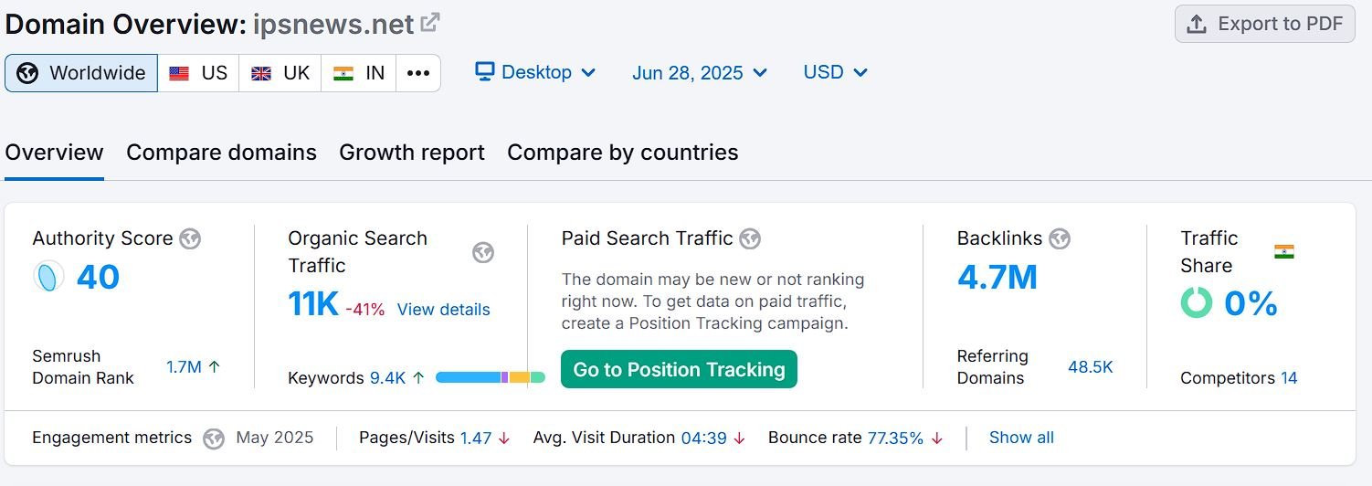
Task: Open the Jun 28, 2025 date dropdown
Action: pos(700,72)
